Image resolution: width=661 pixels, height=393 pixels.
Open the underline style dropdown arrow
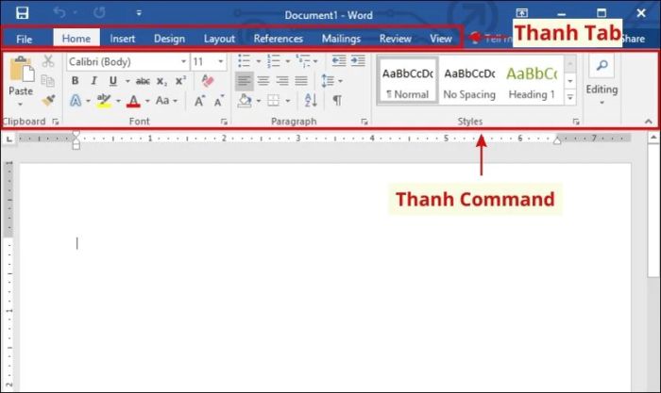[x=127, y=81]
